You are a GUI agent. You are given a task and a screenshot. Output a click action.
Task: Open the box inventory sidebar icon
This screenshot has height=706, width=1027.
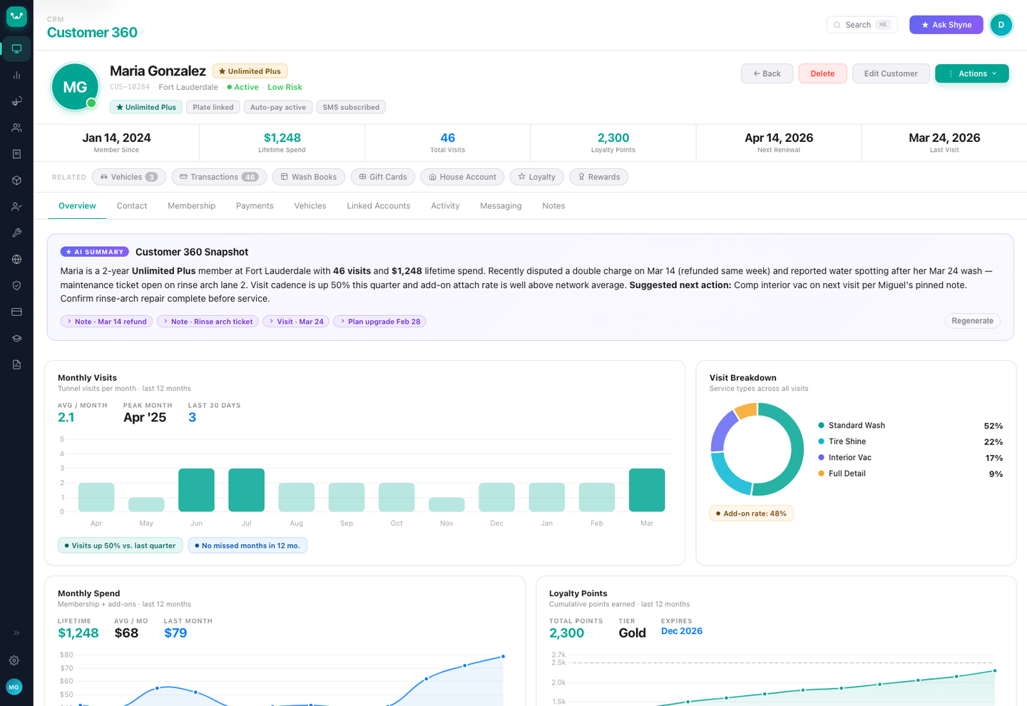[16, 180]
